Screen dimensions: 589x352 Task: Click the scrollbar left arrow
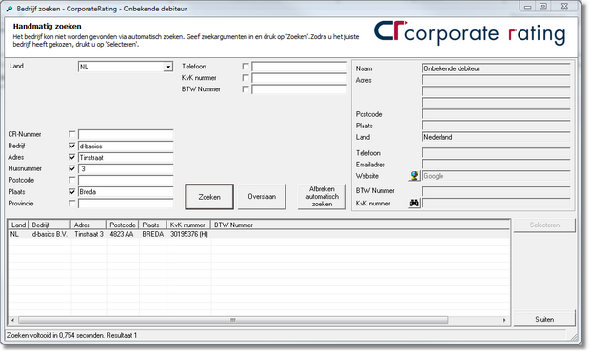tap(12, 320)
